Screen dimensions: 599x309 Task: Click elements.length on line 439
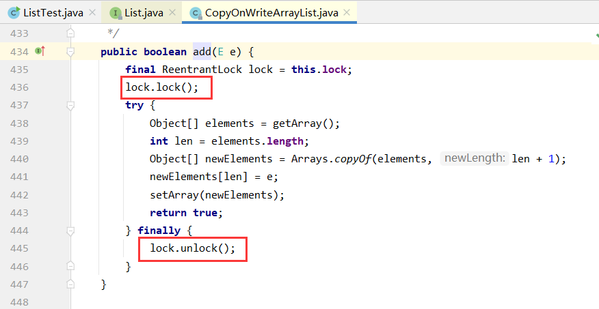258,141
